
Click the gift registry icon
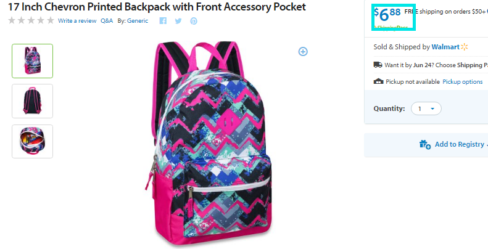(425, 145)
